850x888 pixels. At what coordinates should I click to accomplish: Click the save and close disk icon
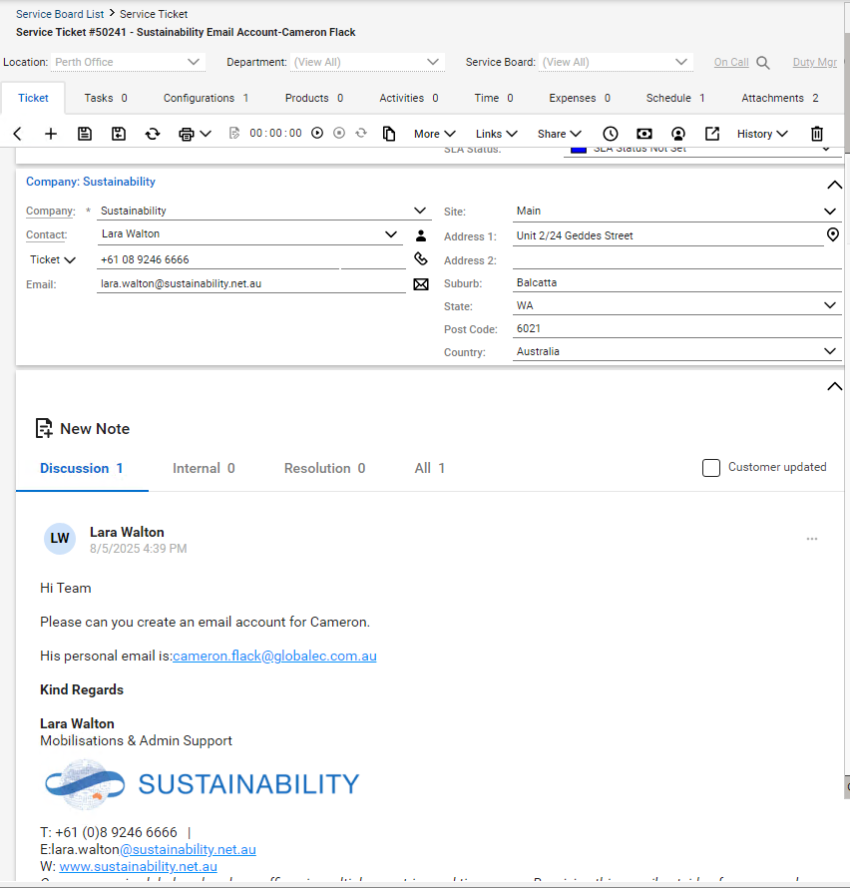(119, 134)
